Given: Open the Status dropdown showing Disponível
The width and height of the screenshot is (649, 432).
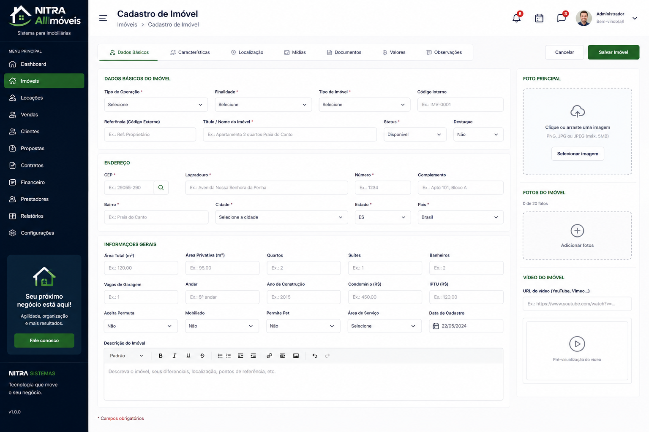Looking at the screenshot, I should (x=415, y=135).
